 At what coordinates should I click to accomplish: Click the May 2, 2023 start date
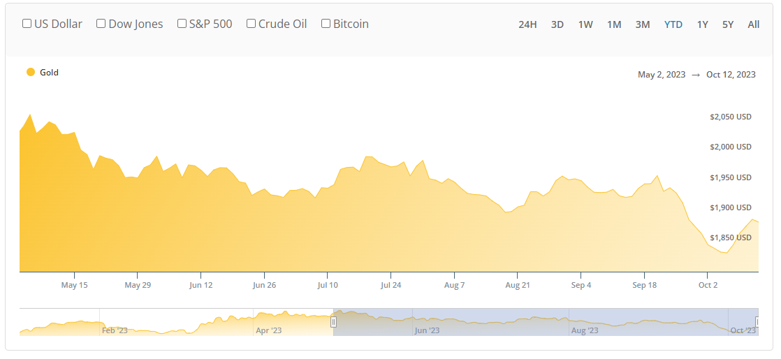pyautogui.click(x=662, y=75)
